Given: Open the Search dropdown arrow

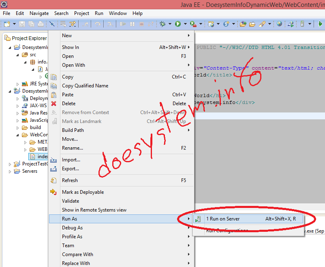Looking at the screenshot, I should tap(269, 24).
